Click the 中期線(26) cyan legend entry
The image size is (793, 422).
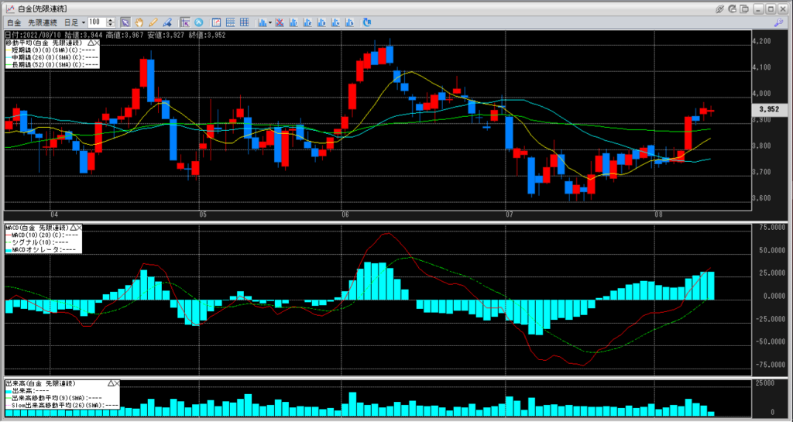point(52,57)
